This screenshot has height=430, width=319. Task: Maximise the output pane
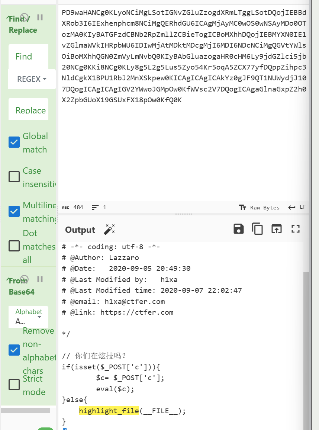click(x=296, y=229)
